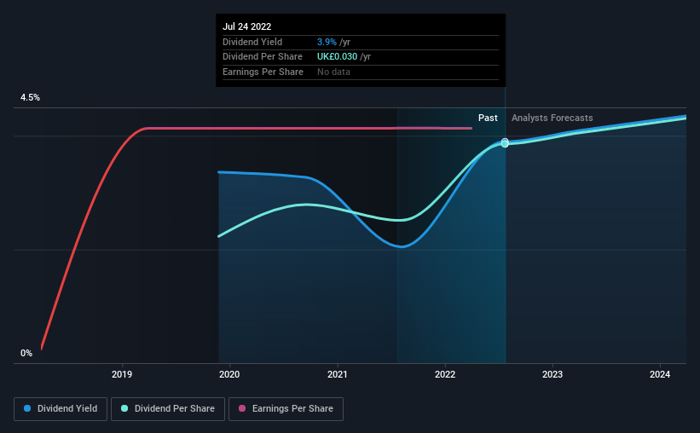700x433 pixels.
Task: Click the 2020 x-axis label
Action: [x=229, y=374]
